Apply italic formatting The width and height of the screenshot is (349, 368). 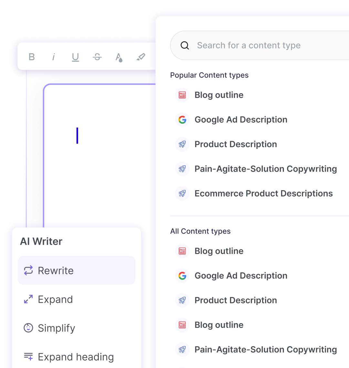click(54, 57)
